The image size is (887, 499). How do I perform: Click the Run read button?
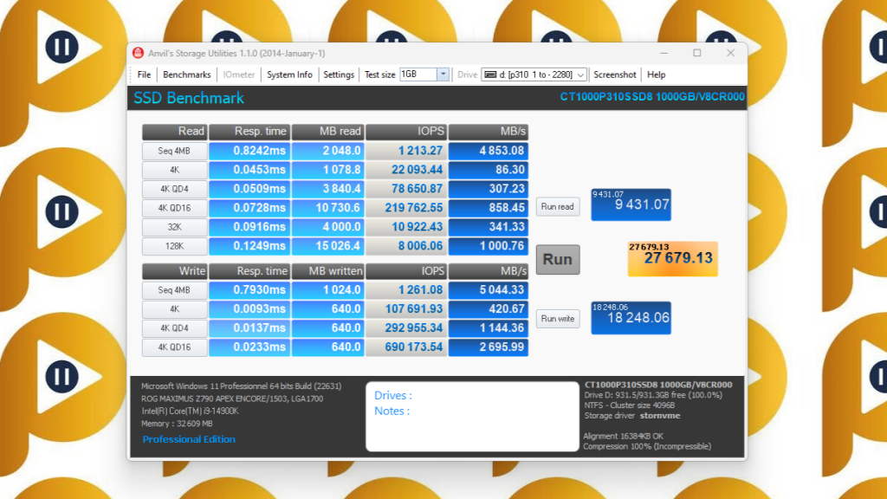pyautogui.click(x=557, y=206)
